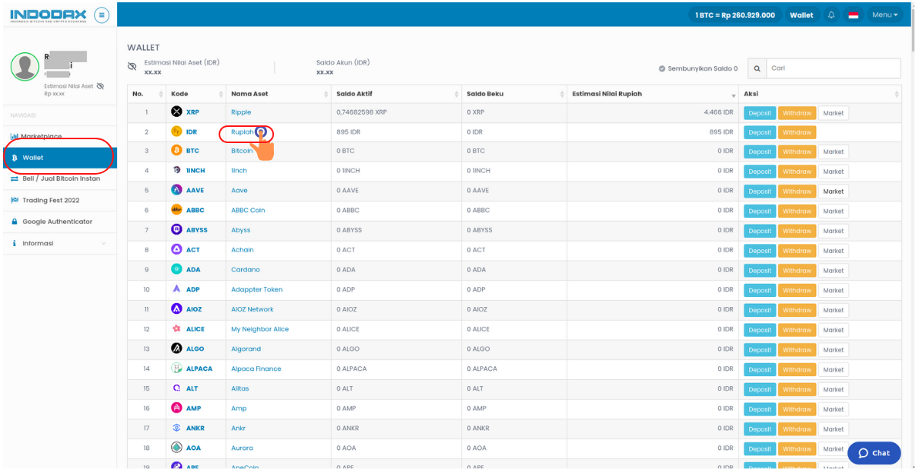916x470 pixels.
Task: Click the ADA coin icon
Action: pos(176,269)
